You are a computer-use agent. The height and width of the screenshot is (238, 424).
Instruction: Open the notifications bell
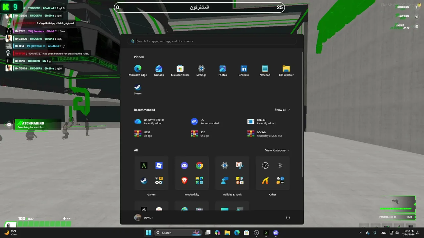[417, 233]
